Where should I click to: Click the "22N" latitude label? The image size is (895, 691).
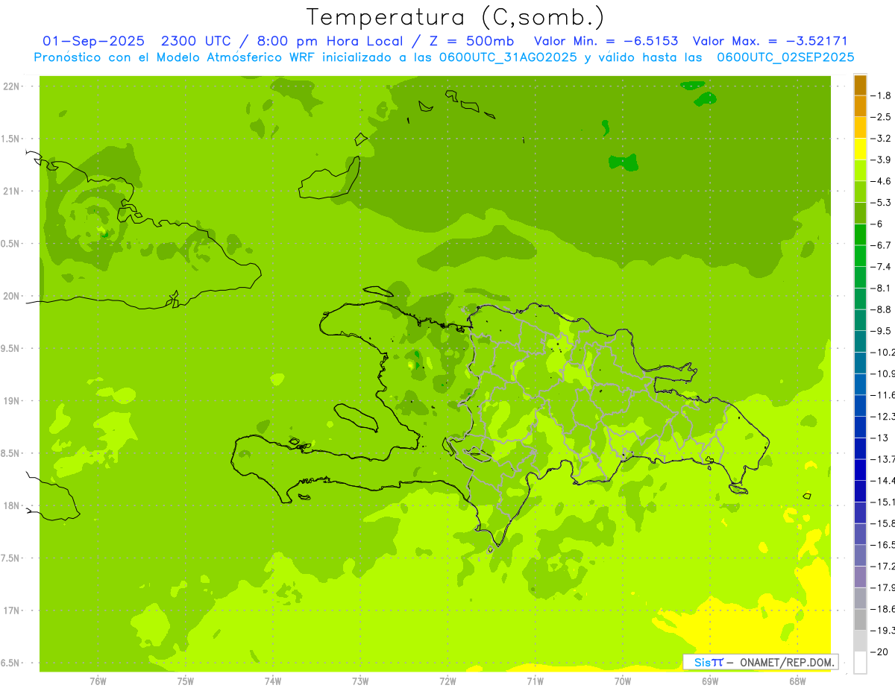(x=12, y=86)
